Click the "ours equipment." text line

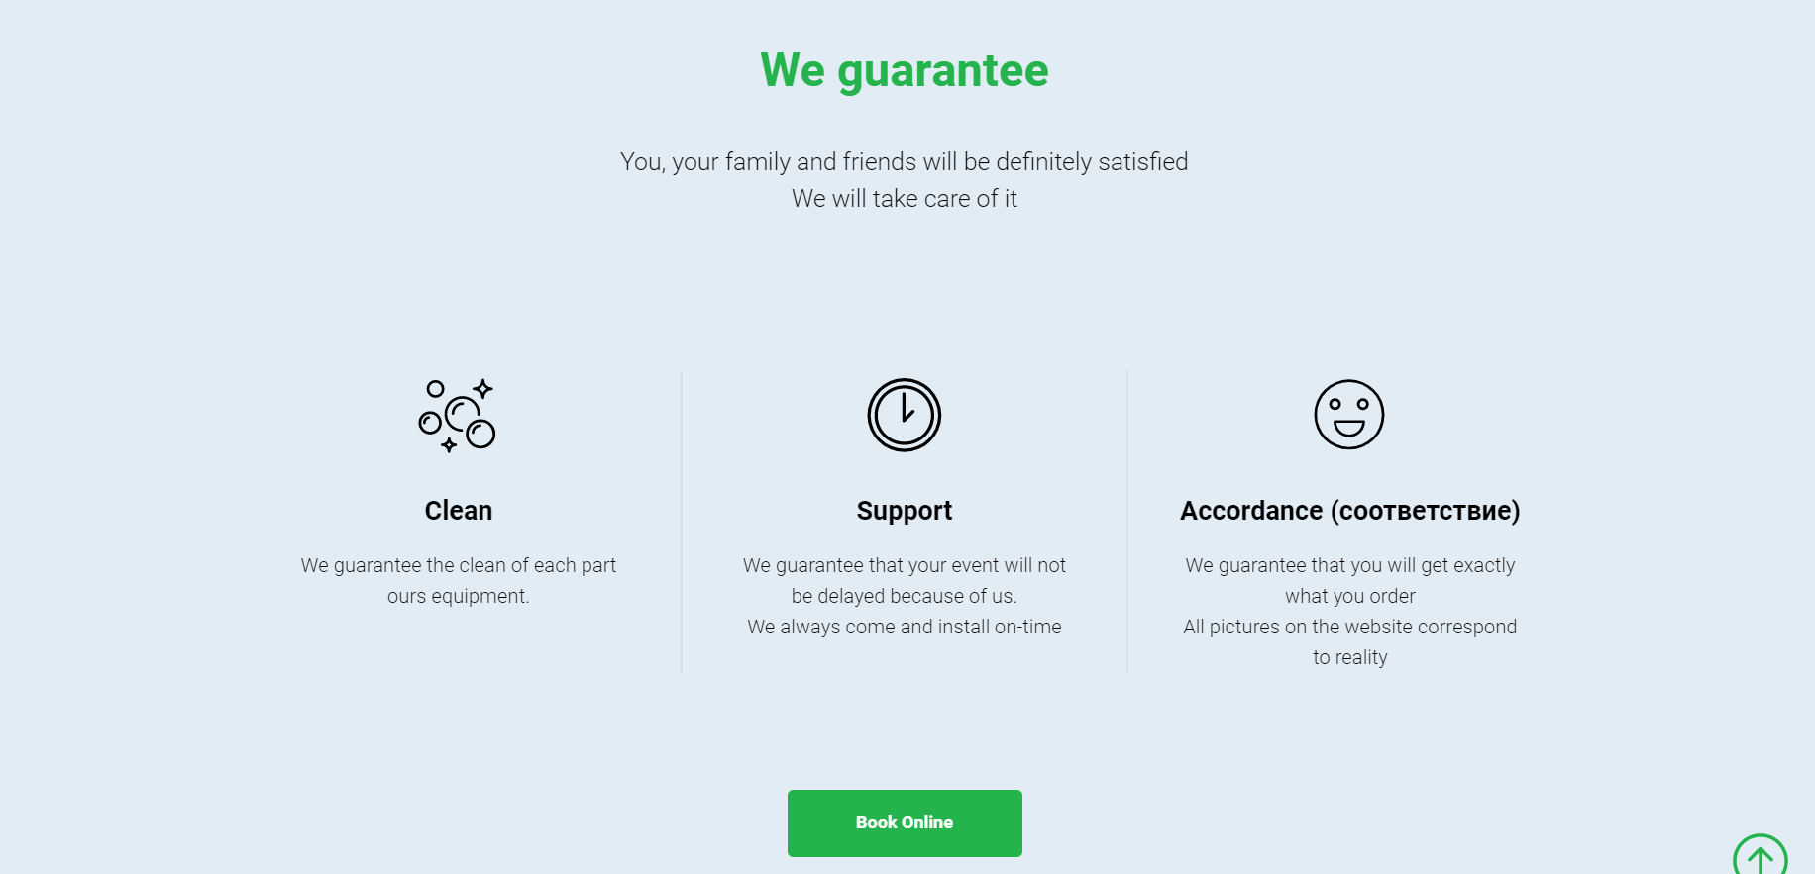click(458, 596)
